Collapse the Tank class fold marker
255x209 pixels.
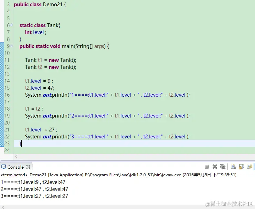point(11,25)
